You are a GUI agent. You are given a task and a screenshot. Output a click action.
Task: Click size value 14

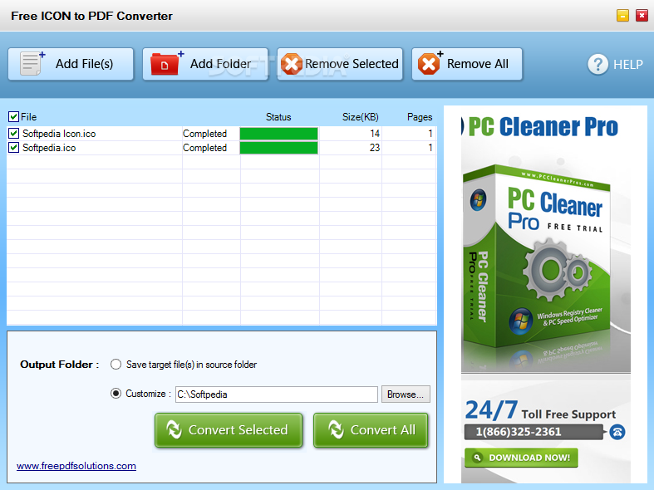375,134
